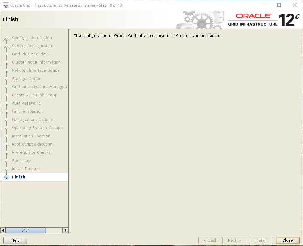Viewport: 303px width, 246px height.
Task: Close the window using title bar X
Action: point(295,5)
